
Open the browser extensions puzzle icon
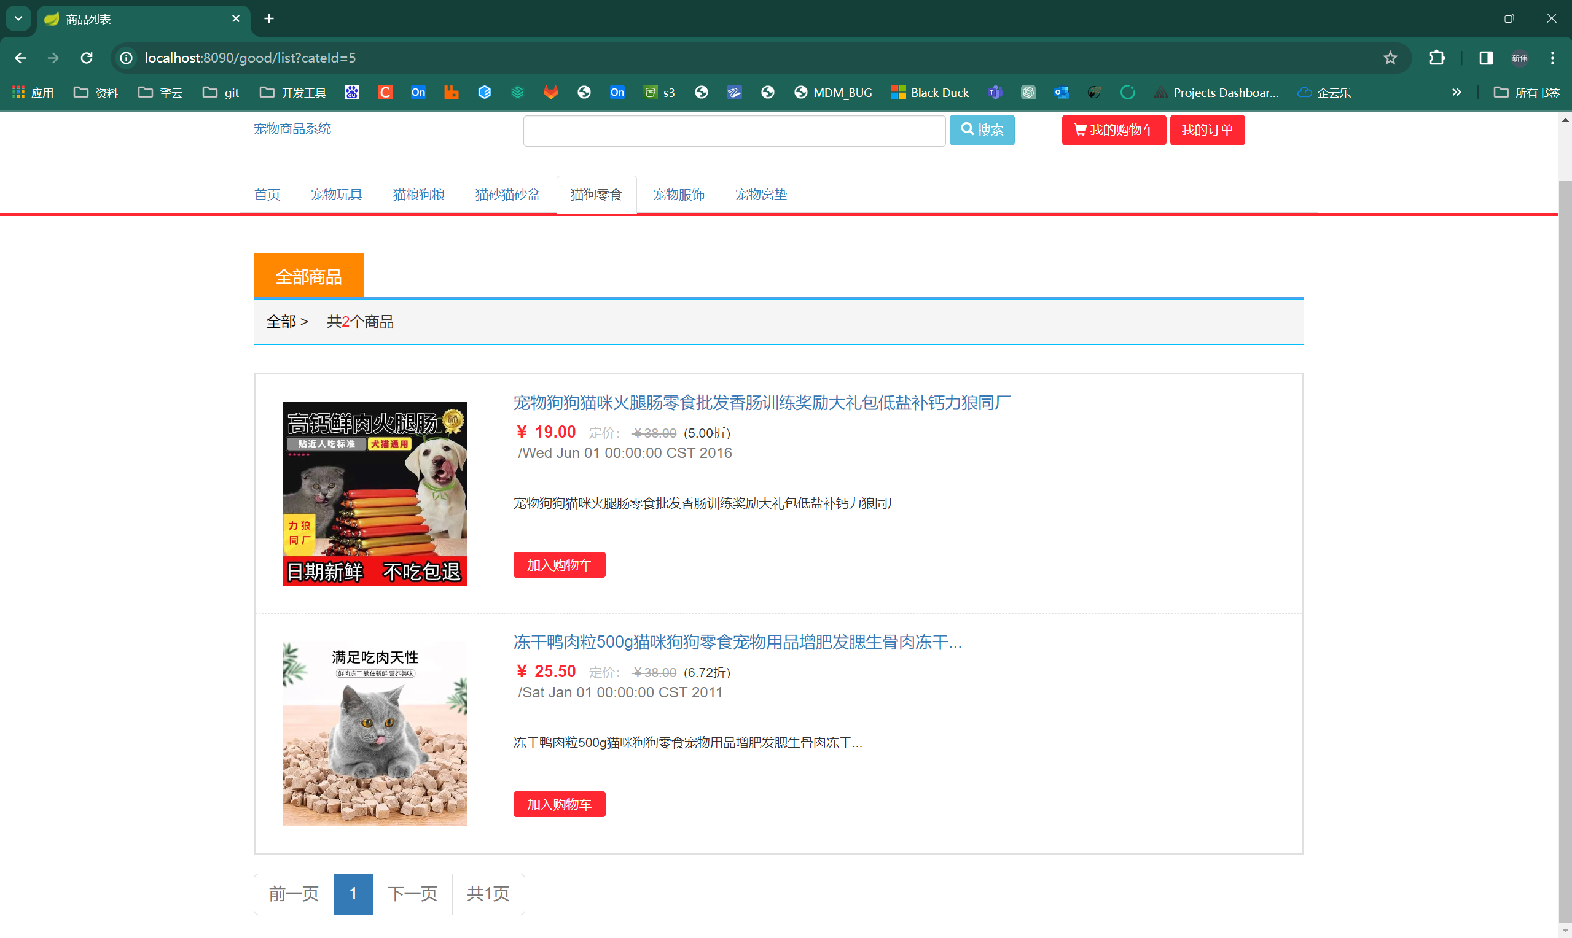coord(1437,58)
